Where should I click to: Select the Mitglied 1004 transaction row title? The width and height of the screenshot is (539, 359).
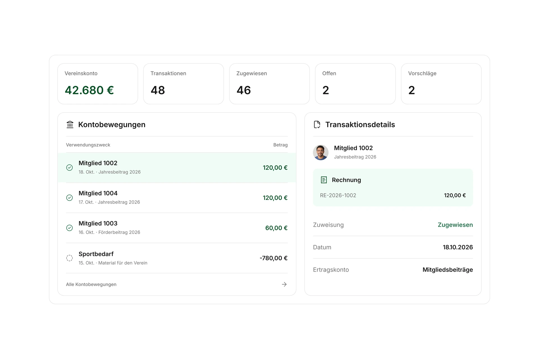pos(98,193)
